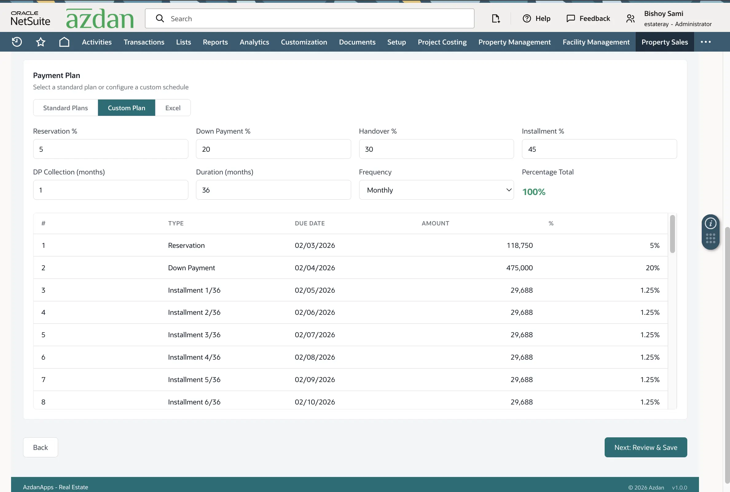Click the Installment 2/36 row
Image resolution: width=730 pixels, height=492 pixels.
tap(351, 312)
